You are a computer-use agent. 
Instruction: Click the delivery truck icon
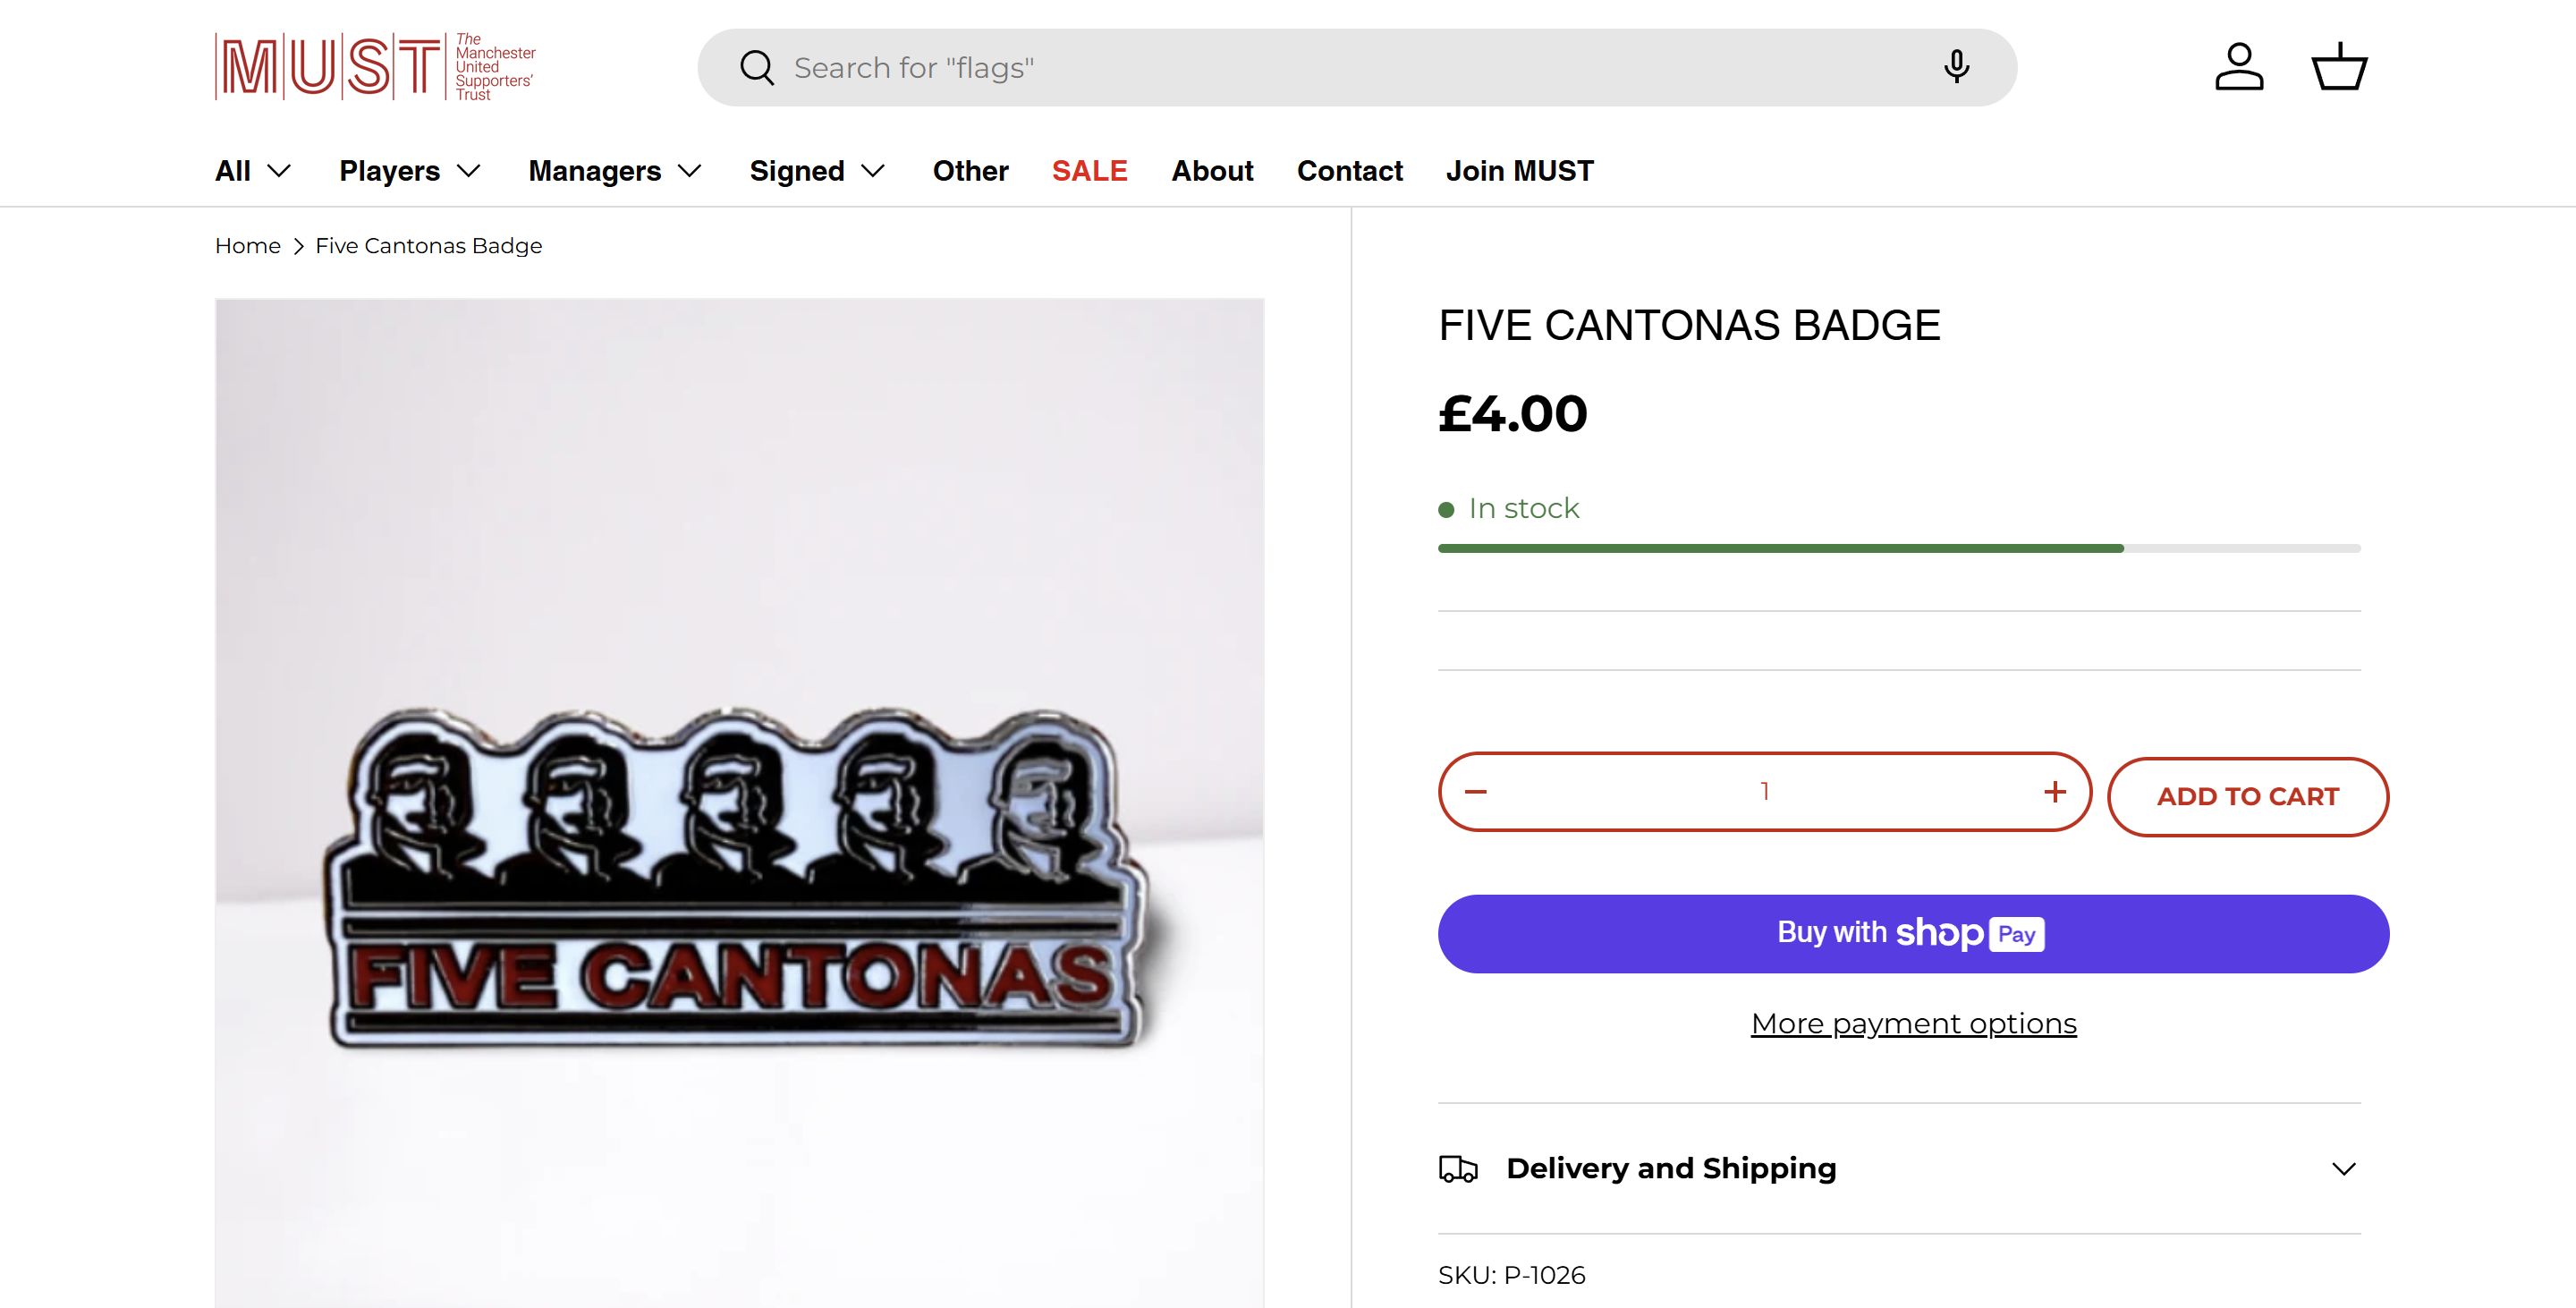tap(1458, 1169)
